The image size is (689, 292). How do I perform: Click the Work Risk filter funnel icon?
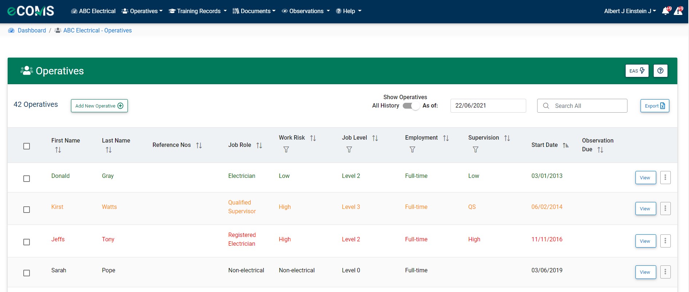click(x=286, y=149)
